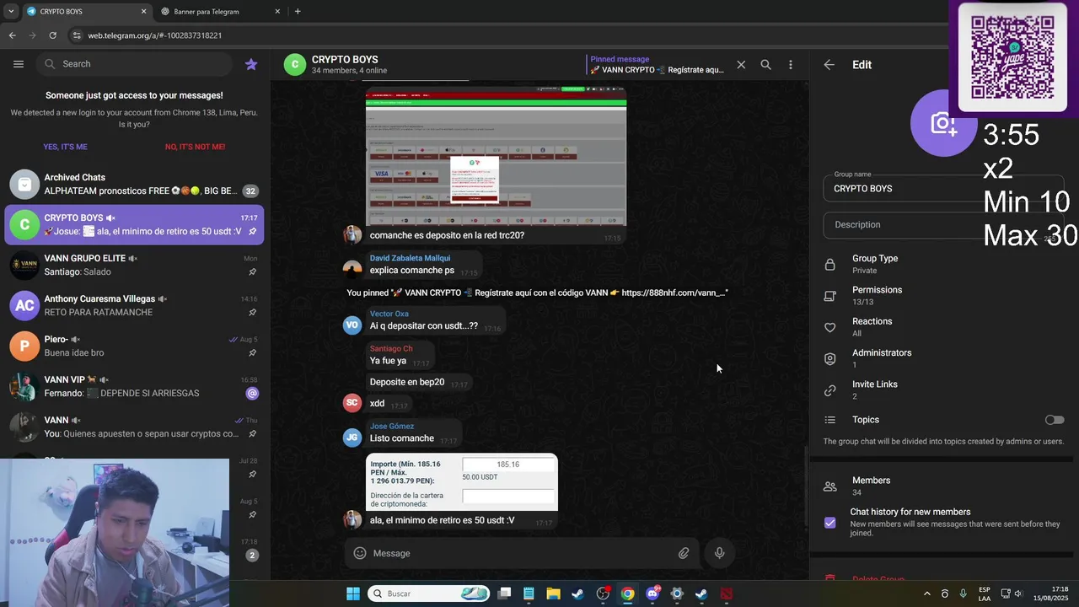
Task: Open Group Type setting
Action: point(943,264)
